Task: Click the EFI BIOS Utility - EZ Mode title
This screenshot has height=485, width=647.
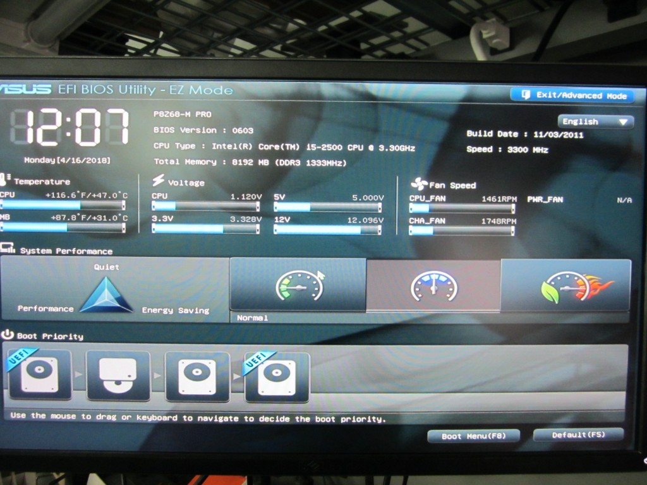Action: pos(145,90)
